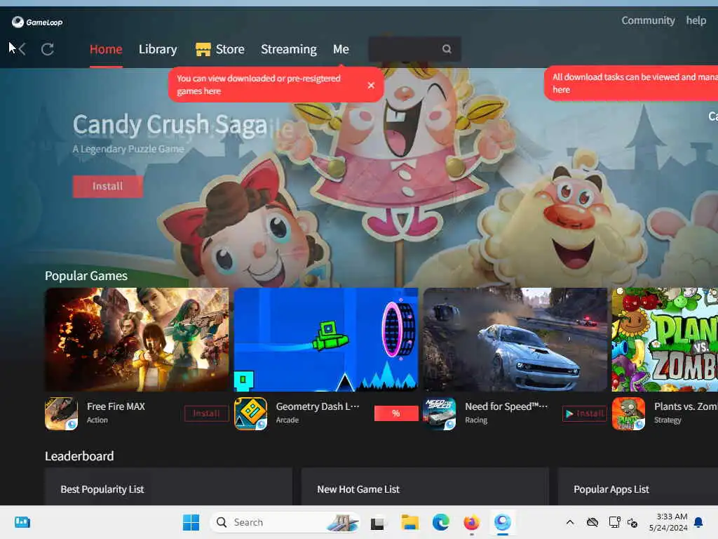Open the Geometry Dash banner thumbnail
This screenshot has height=539, width=718.
click(326, 339)
